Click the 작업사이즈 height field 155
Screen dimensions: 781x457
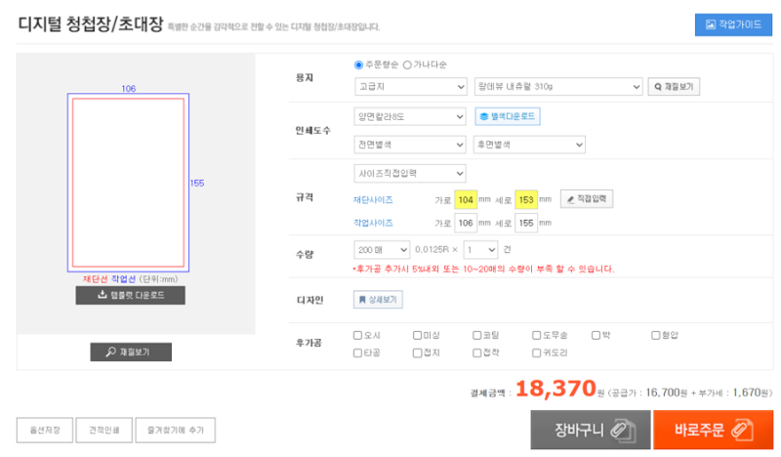pyautogui.click(x=526, y=223)
